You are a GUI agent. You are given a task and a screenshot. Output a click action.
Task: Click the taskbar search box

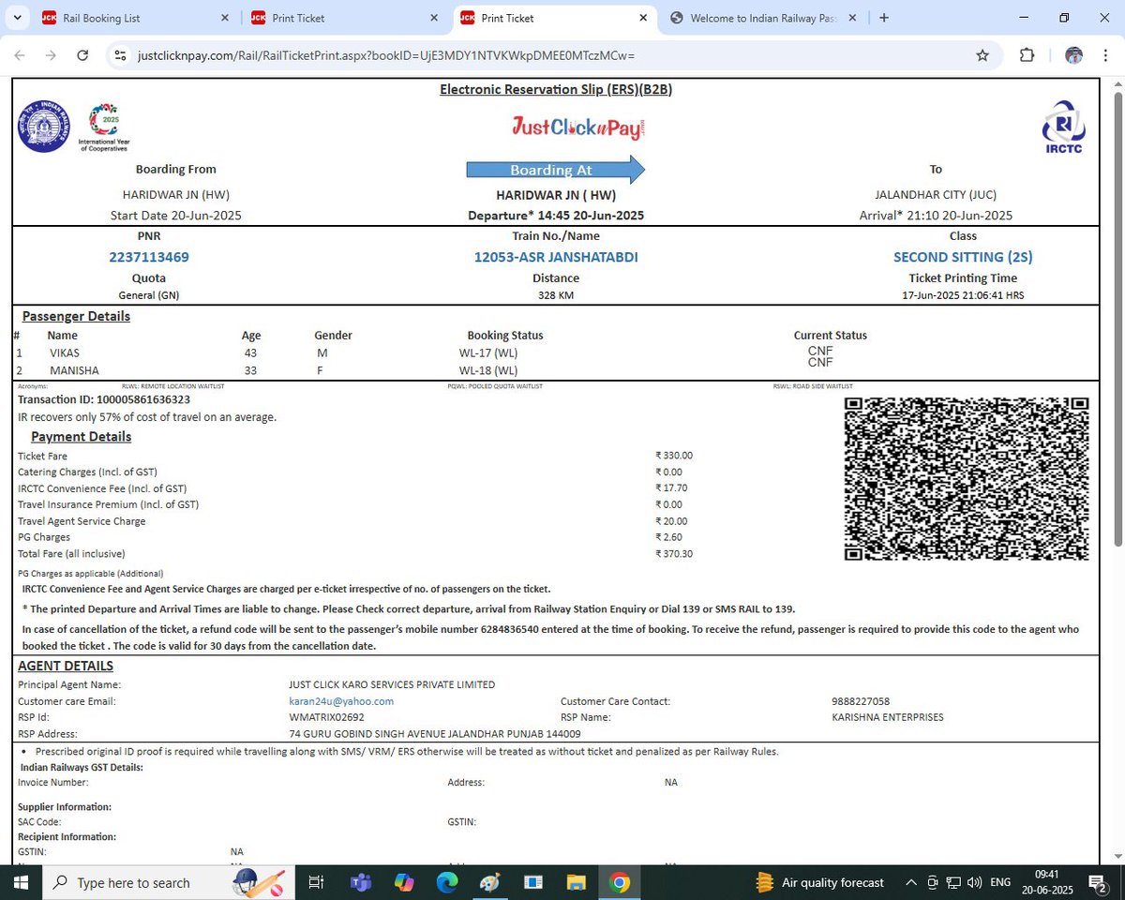[x=169, y=882]
